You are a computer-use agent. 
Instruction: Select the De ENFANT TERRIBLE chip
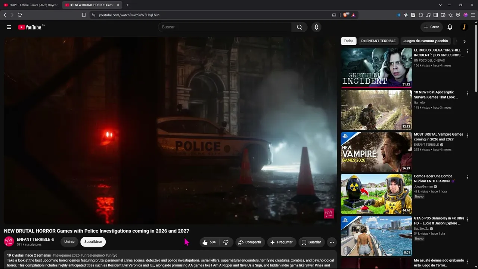378,41
